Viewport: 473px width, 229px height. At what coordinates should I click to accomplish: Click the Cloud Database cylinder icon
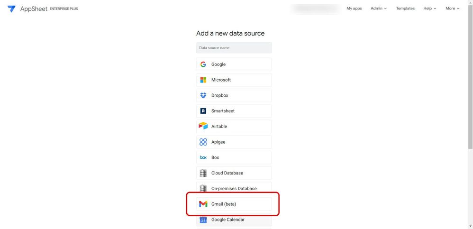tap(203, 173)
